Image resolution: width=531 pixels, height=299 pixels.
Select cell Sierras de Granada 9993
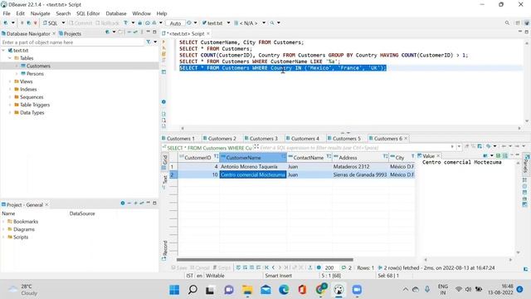(360, 174)
